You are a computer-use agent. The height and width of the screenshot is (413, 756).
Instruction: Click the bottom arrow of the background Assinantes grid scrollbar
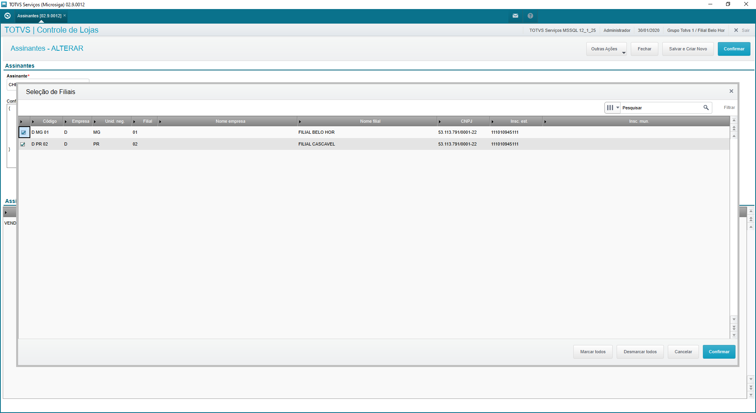(x=751, y=395)
